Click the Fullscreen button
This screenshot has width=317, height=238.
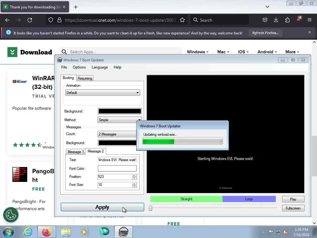coord(293,208)
